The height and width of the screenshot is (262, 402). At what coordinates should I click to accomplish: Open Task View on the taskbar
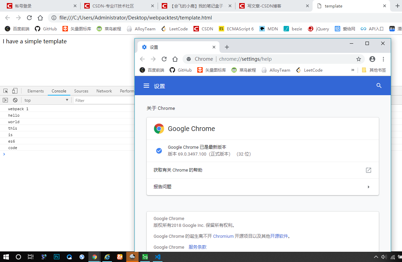click(x=31, y=257)
